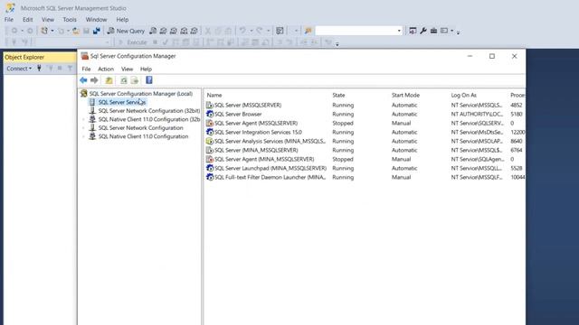The height and width of the screenshot is (325, 579).
Task: Click Running state of SQL Server Browser
Action: tap(343, 115)
